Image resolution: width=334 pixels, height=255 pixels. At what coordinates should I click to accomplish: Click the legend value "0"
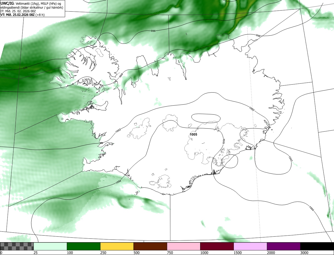click(x=1, y=253)
